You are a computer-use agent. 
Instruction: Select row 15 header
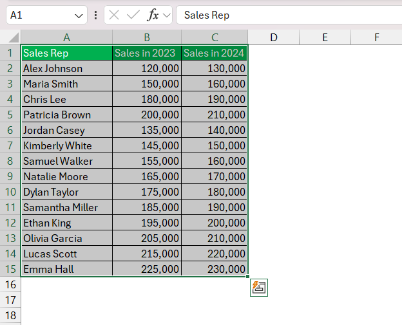(10, 269)
